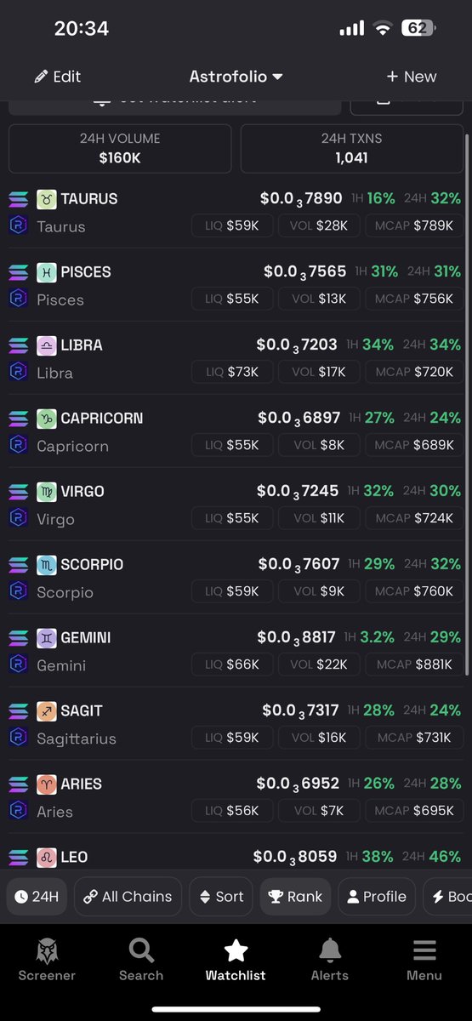Open the All Chains selector
This screenshot has height=1021, width=472.
click(x=128, y=897)
